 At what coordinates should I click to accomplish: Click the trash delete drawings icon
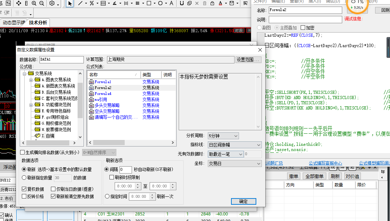pos(205,3)
